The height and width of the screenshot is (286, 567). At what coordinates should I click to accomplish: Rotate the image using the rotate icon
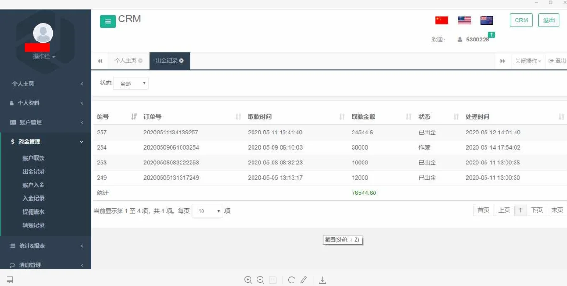pyautogui.click(x=291, y=280)
